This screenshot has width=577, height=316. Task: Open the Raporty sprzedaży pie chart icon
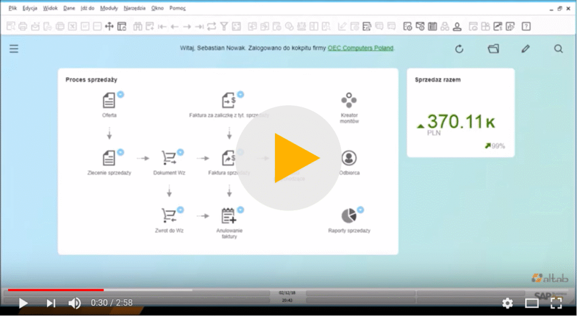click(x=349, y=216)
